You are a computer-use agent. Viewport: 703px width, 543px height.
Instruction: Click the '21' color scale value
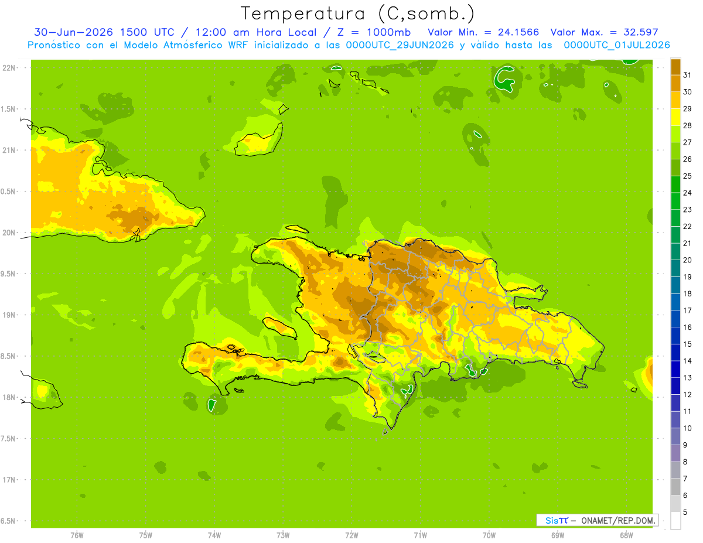click(x=688, y=243)
